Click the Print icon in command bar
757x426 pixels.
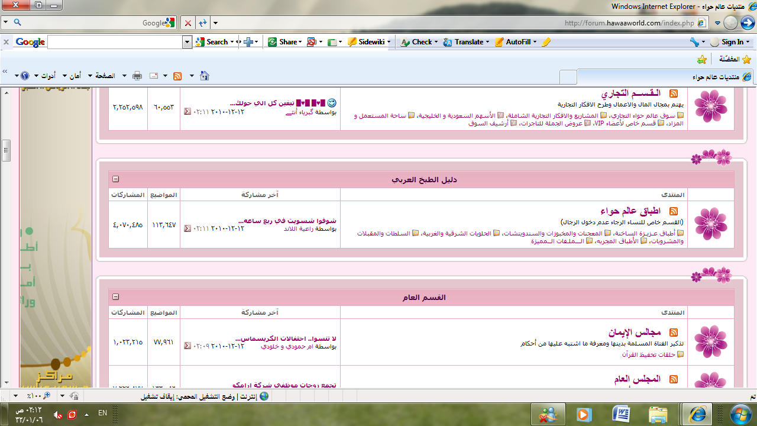tap(137, 76)
